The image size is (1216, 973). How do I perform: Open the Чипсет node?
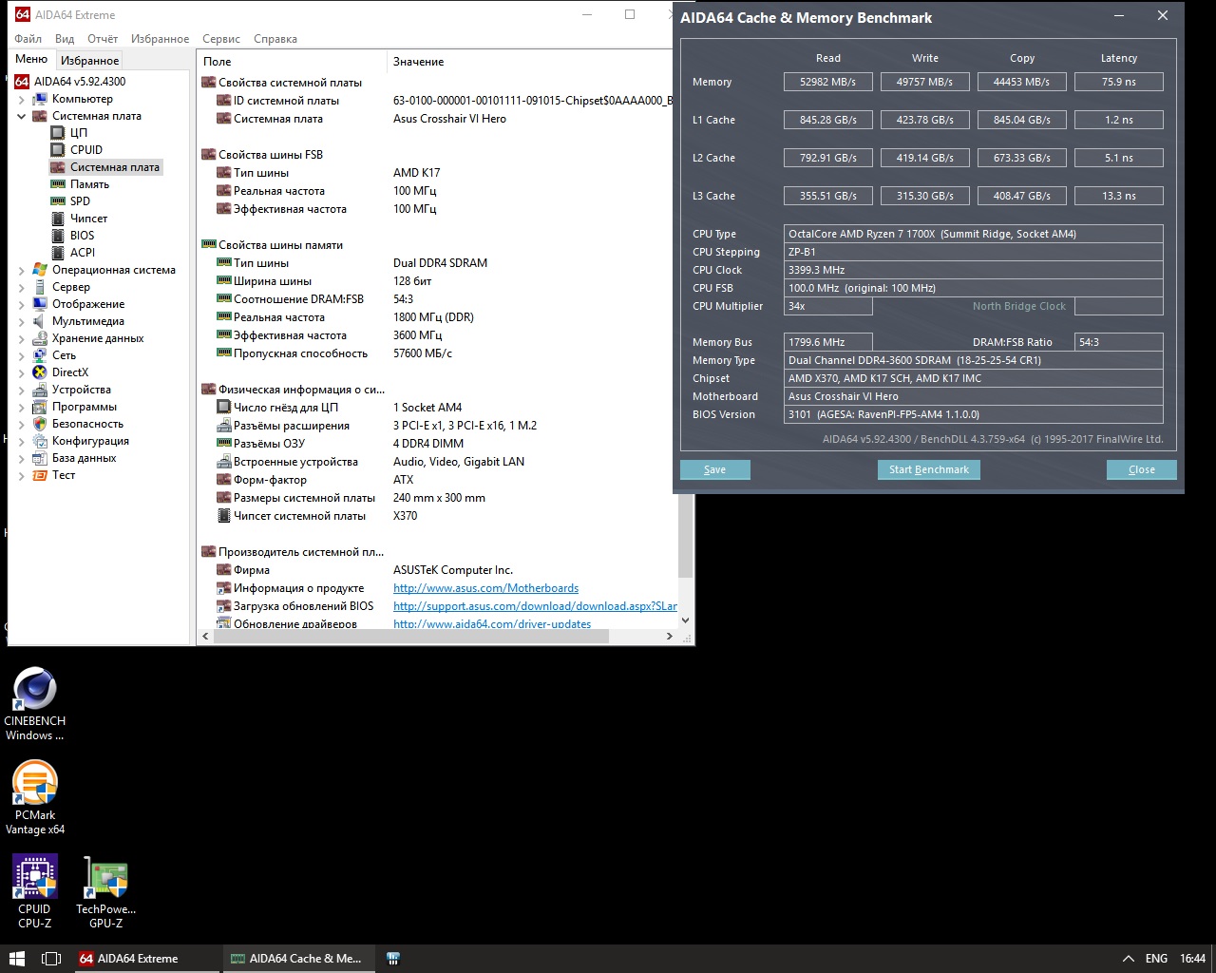tap(88, 219)
